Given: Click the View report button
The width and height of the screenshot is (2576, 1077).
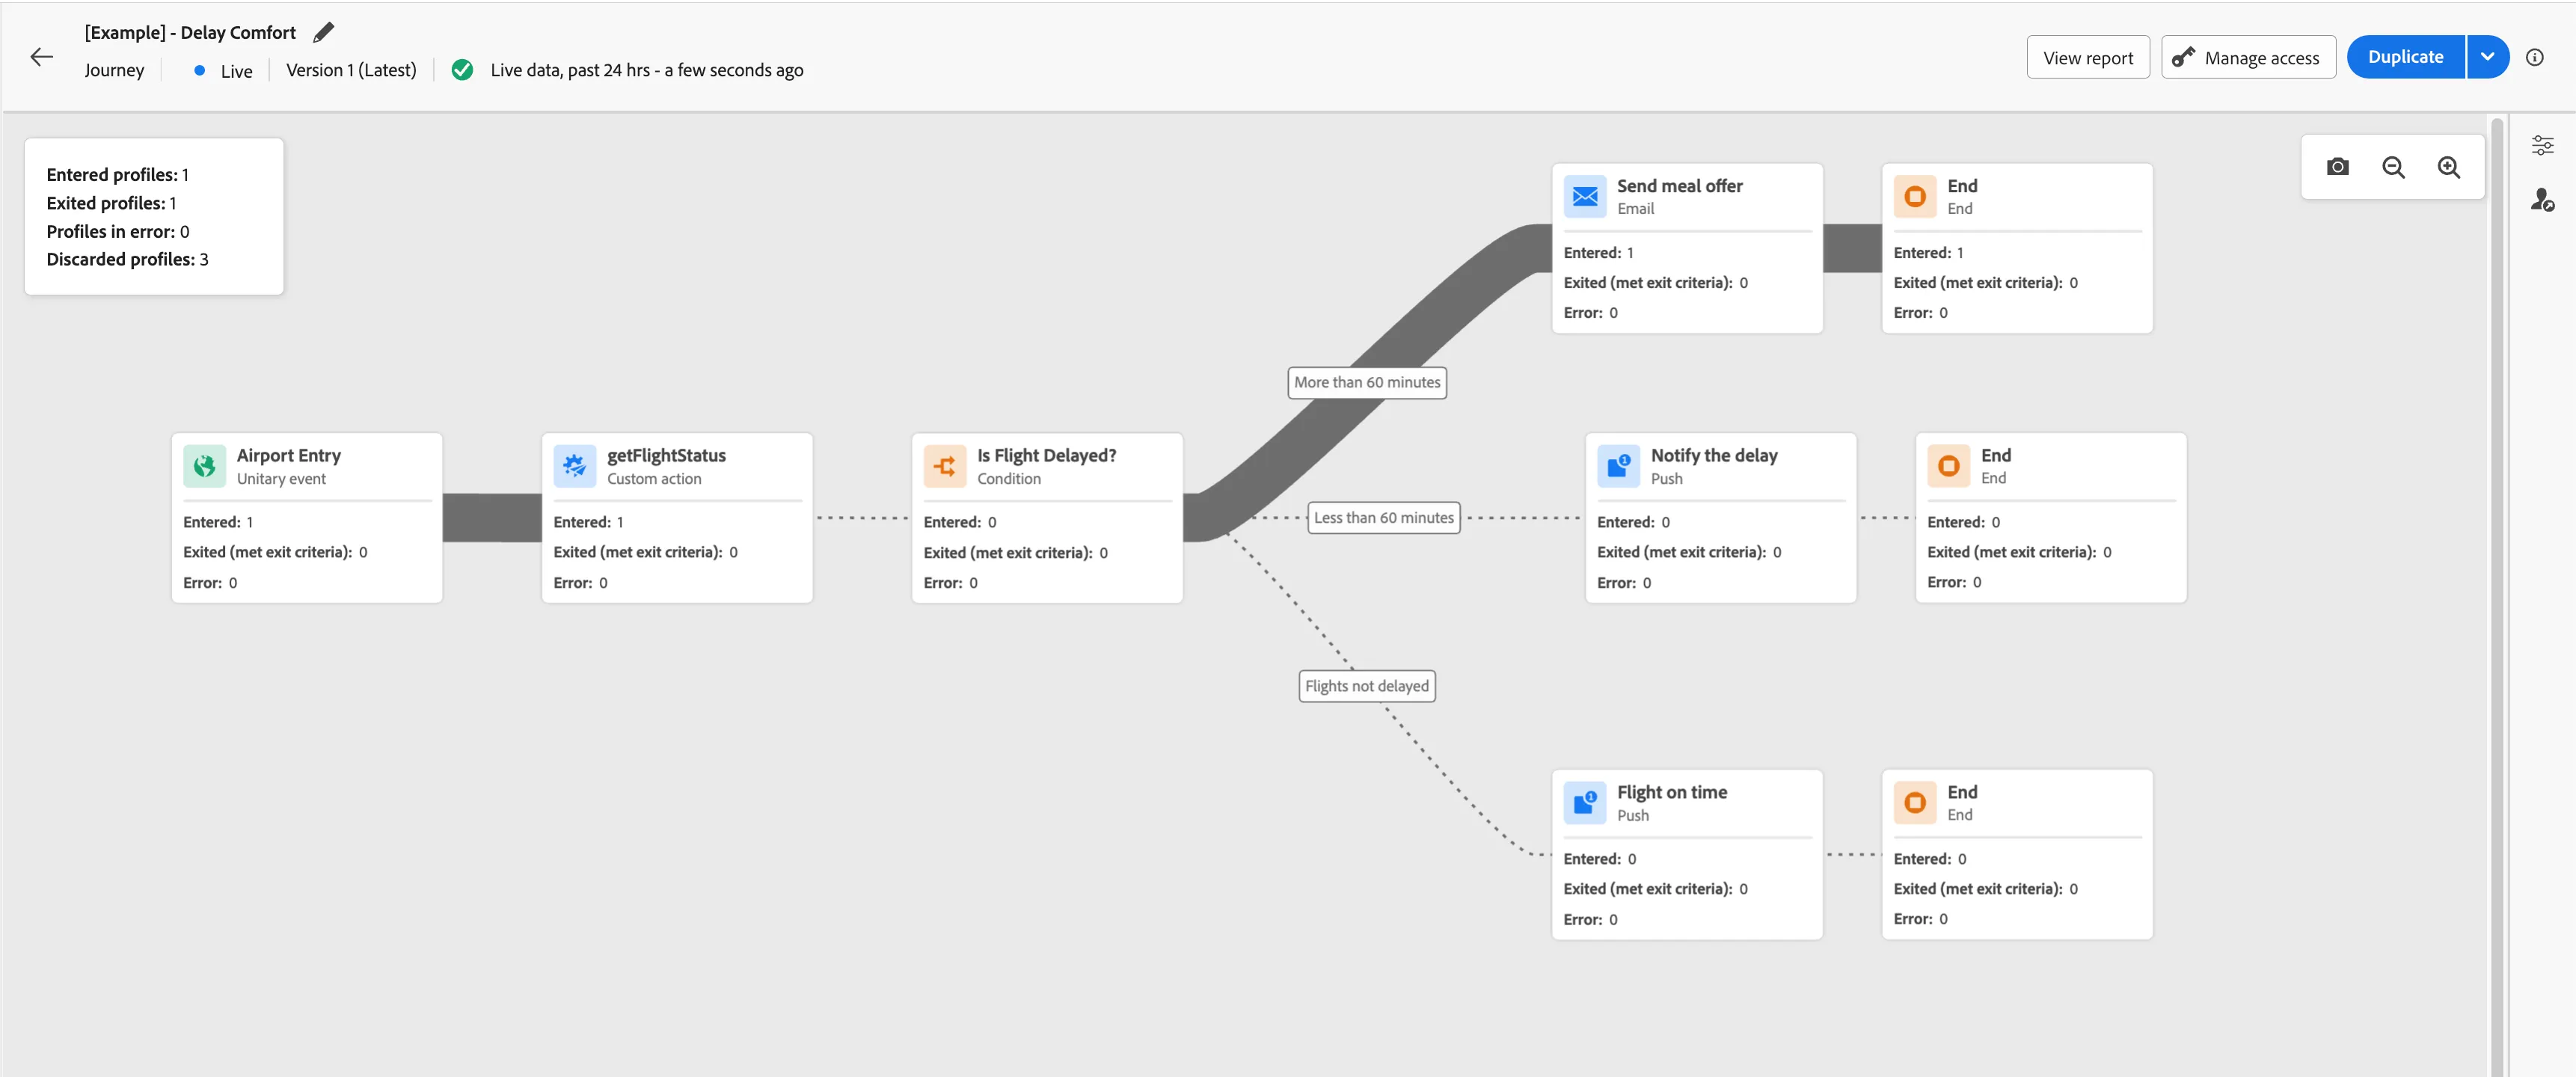Looking at the screenshot, I should 2087,57.
